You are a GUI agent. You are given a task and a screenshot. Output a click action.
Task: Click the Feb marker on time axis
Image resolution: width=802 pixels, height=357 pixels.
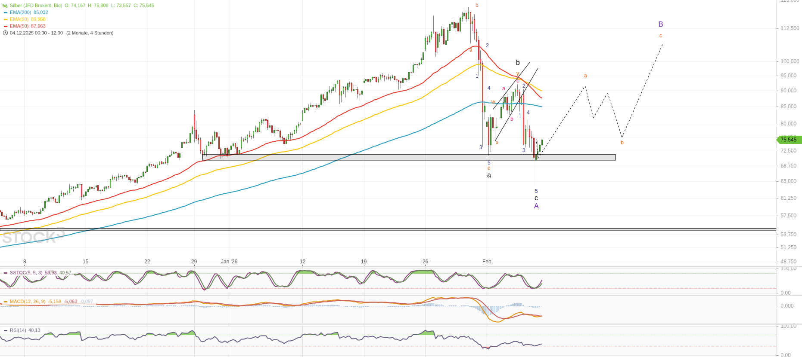point(487,262)
